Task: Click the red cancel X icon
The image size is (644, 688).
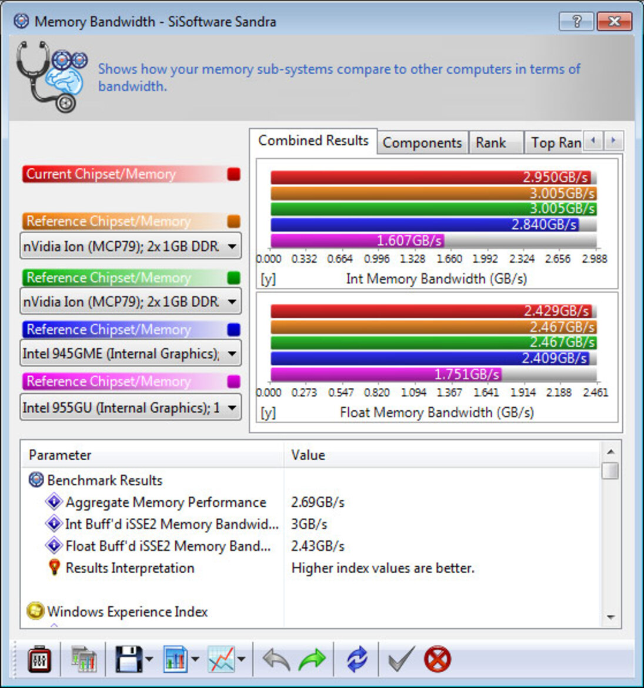Action: click(438, 659)
